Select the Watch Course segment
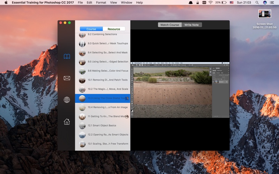Screen dimensions: 279x174 pyautogui.click(x=170, y=25)
